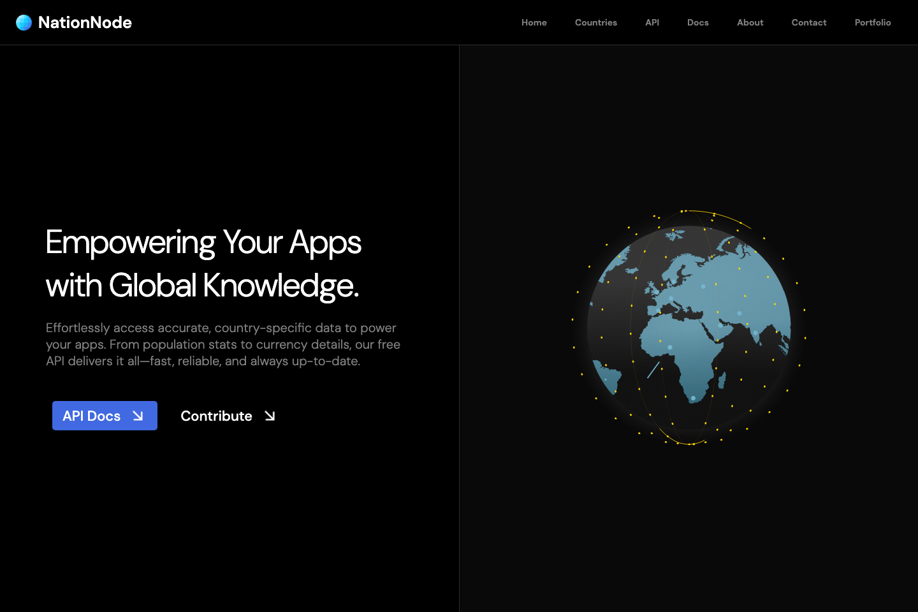This screenshot has width=918, height=612.
Task: Click the API Docs button
Action: (x=105, y=416)
